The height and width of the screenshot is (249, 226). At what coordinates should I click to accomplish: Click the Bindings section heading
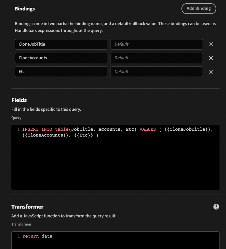coord(25,9)
